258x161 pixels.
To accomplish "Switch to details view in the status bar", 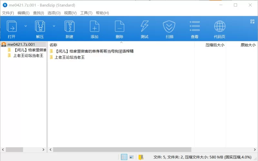I will click(124, 157).
